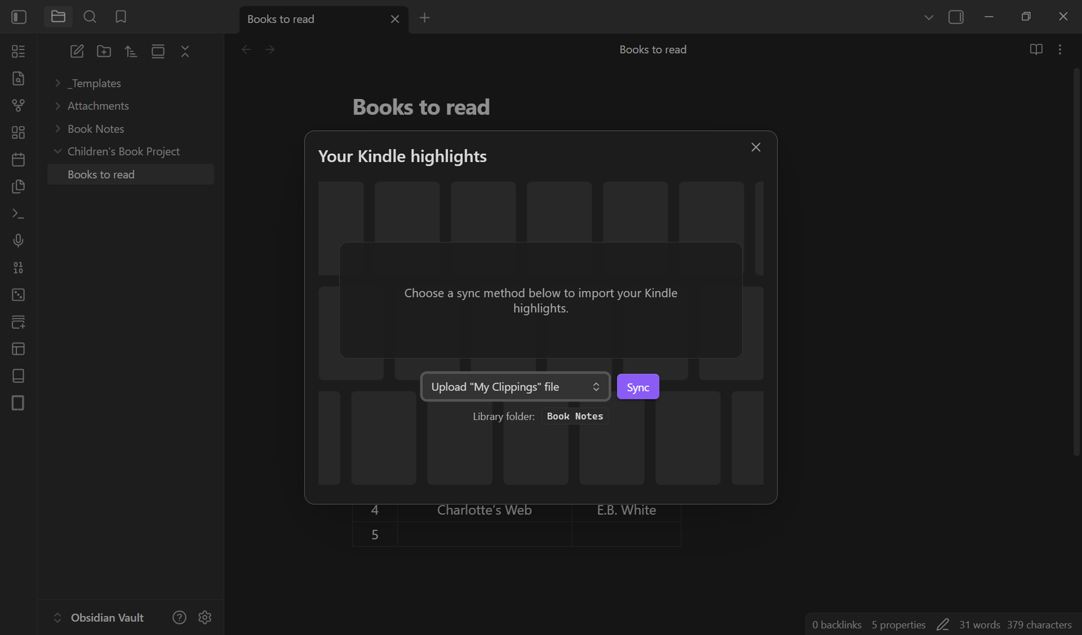1082x635 pixels.
Task: Click the stacked cards ribbon icon
Action: [x=18, y=322]
